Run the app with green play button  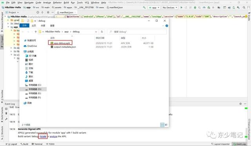181,7
